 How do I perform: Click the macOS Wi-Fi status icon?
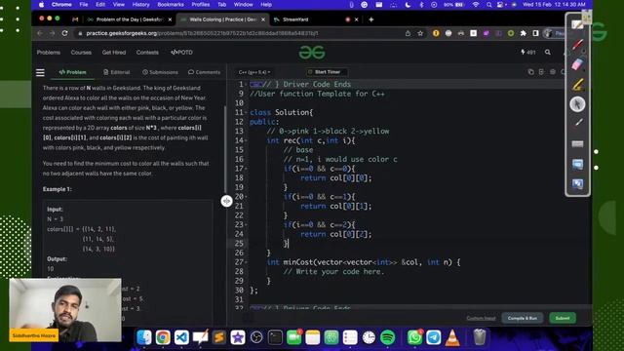point(476,4)
